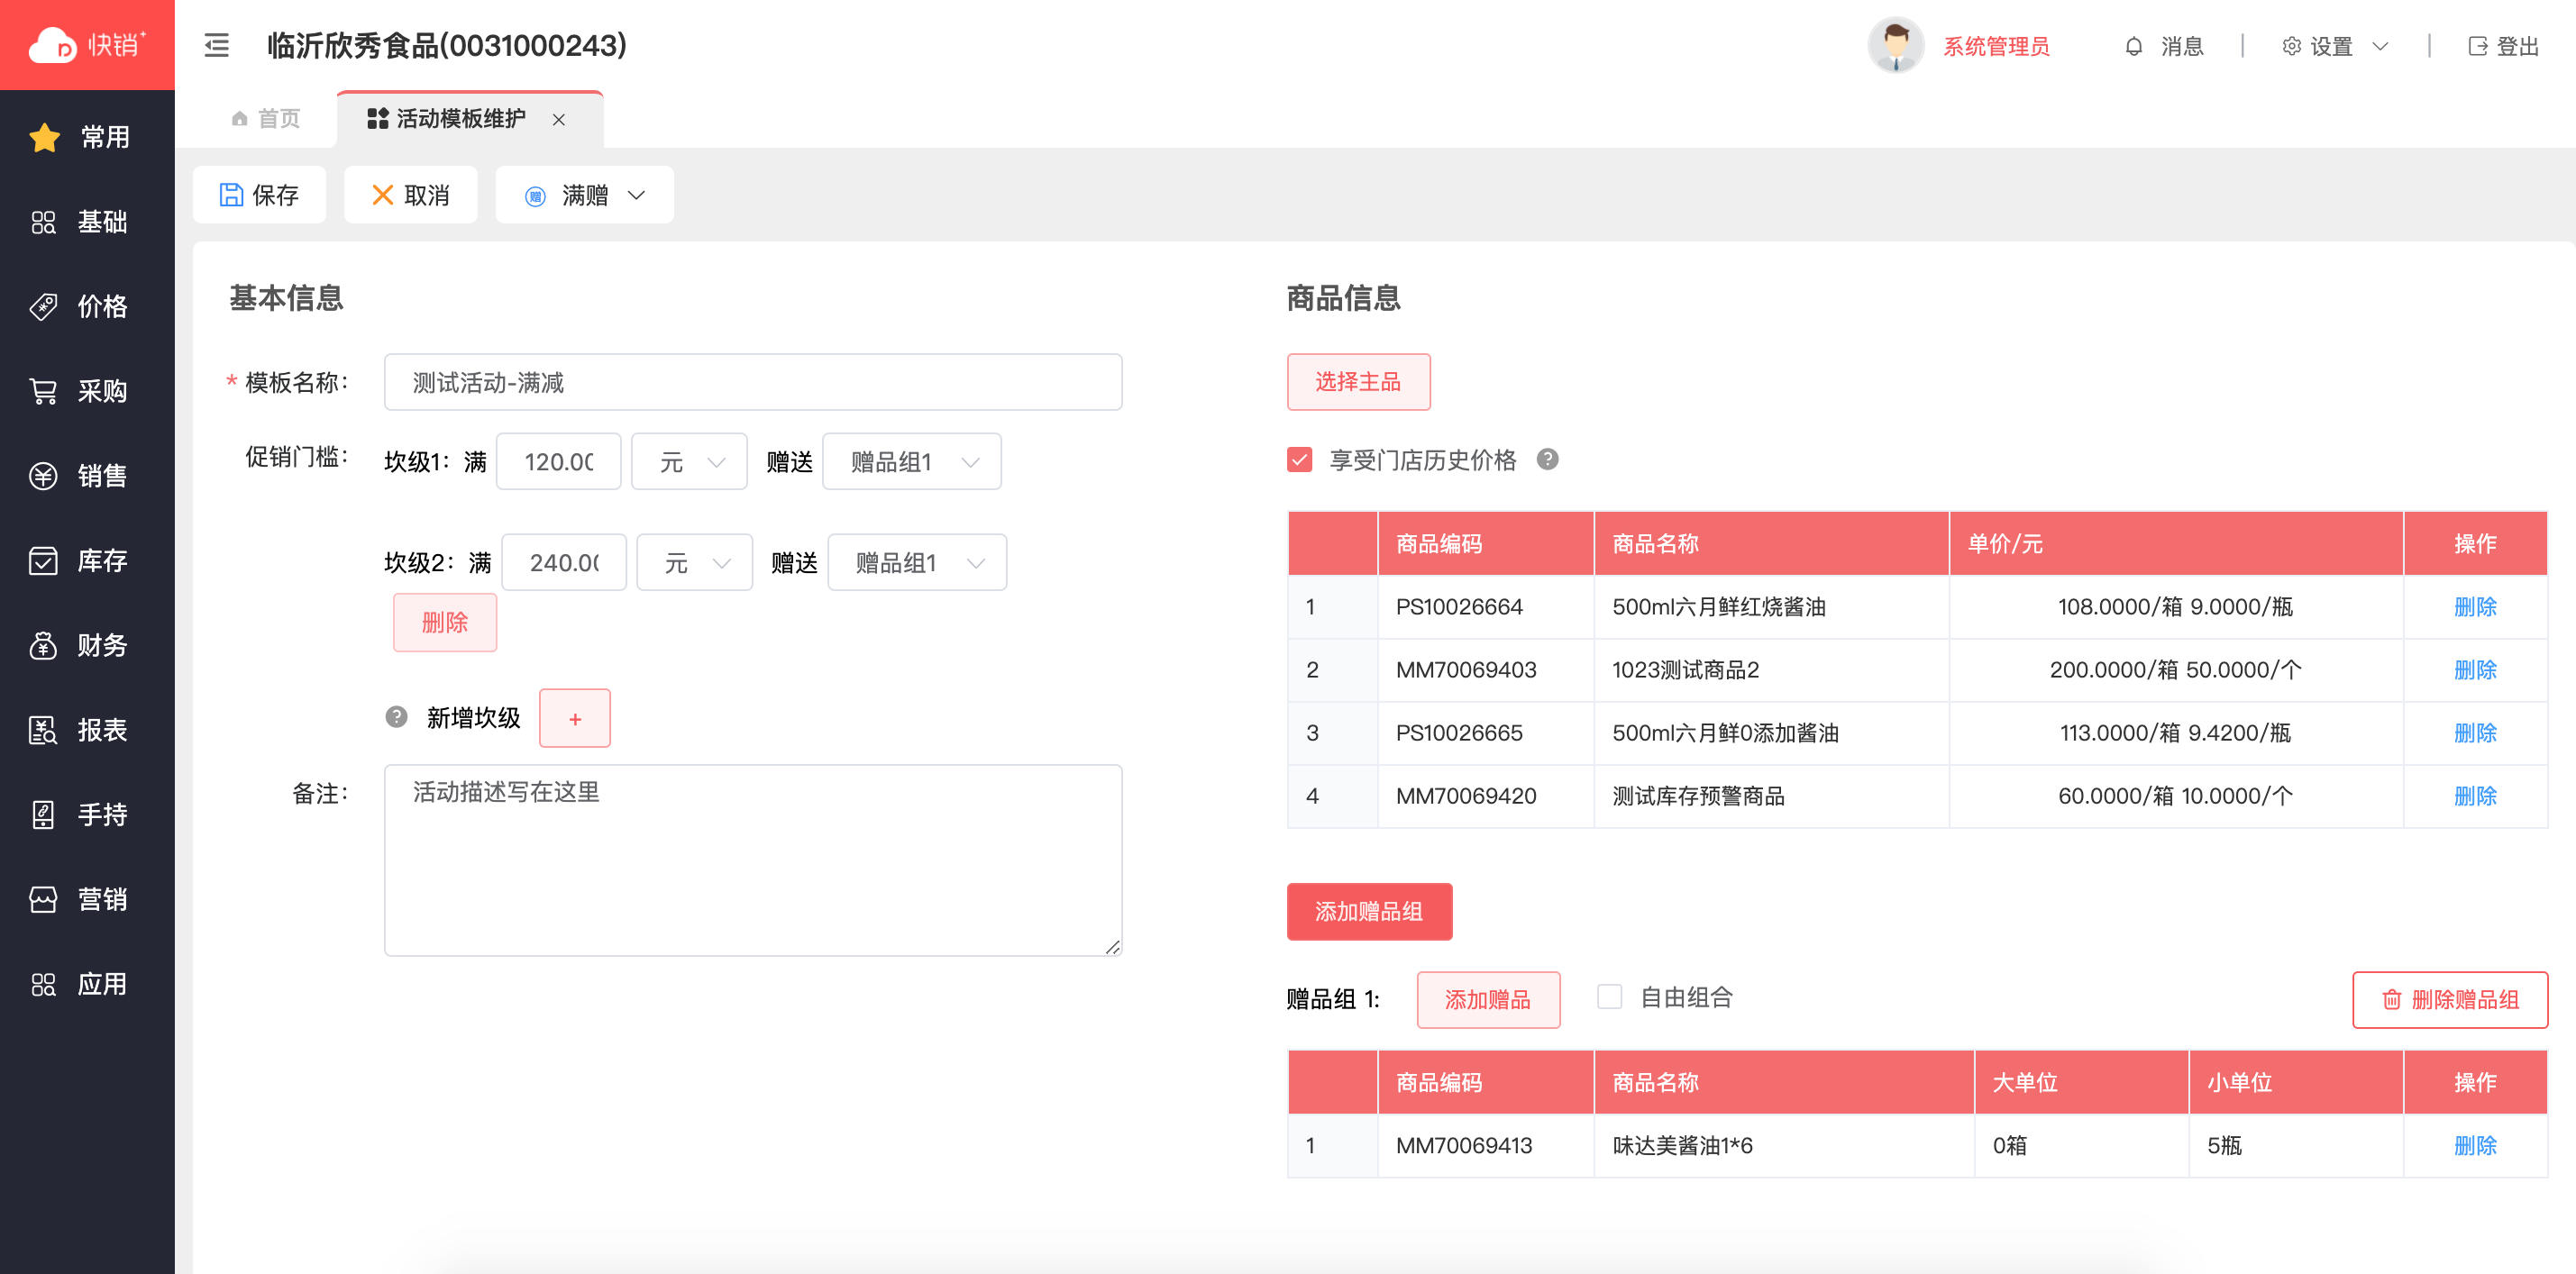
Task: Click the help icon beside 享受门店历史价格
Action: (1547, 459)
